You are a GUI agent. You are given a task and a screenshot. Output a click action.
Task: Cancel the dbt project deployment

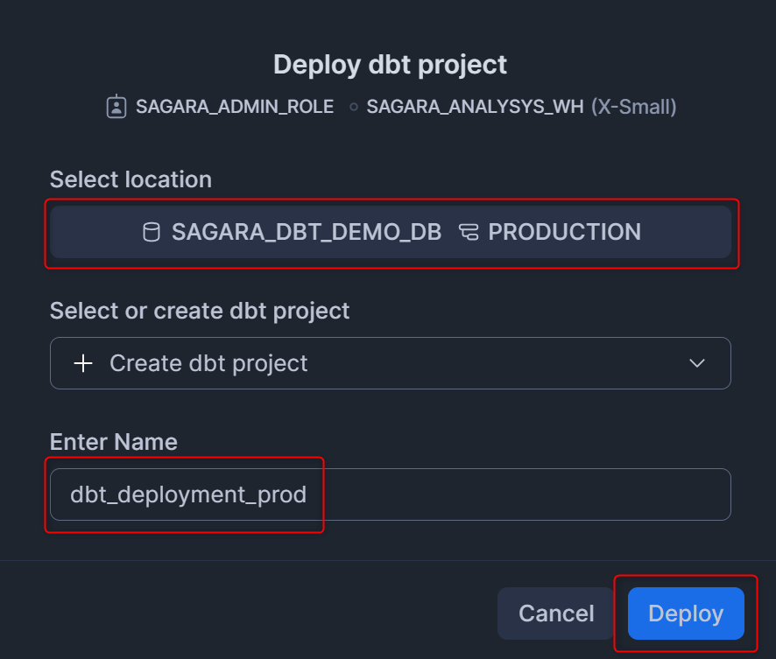(x=556, y=613)
